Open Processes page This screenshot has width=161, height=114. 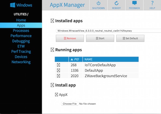click(21, 30)
